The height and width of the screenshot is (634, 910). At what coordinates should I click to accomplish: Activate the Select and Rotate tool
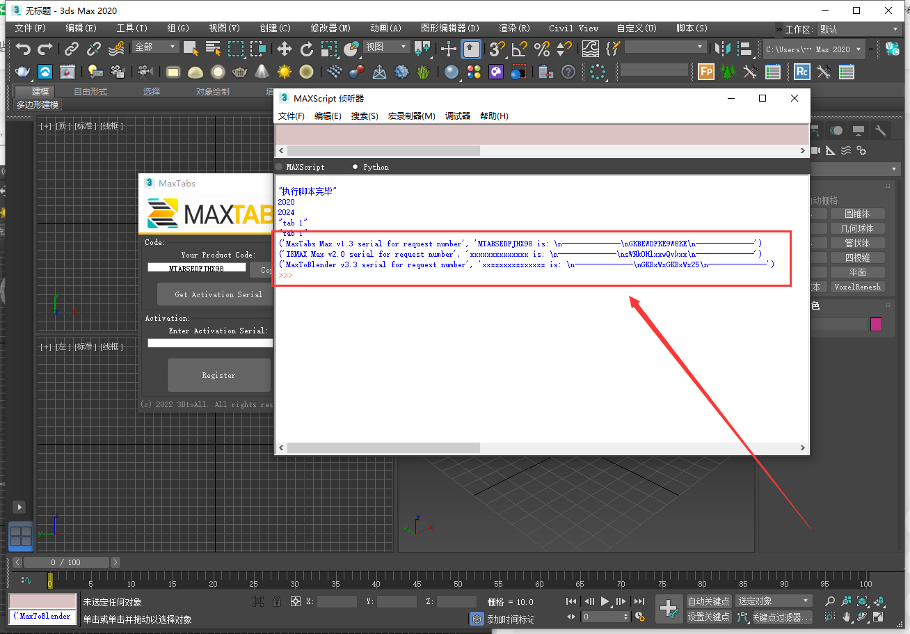307,49
